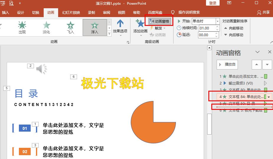Select the 出现 (Appear) animation effect
The width and height of the screenshot is (273, 159).
tap(22, 27)
